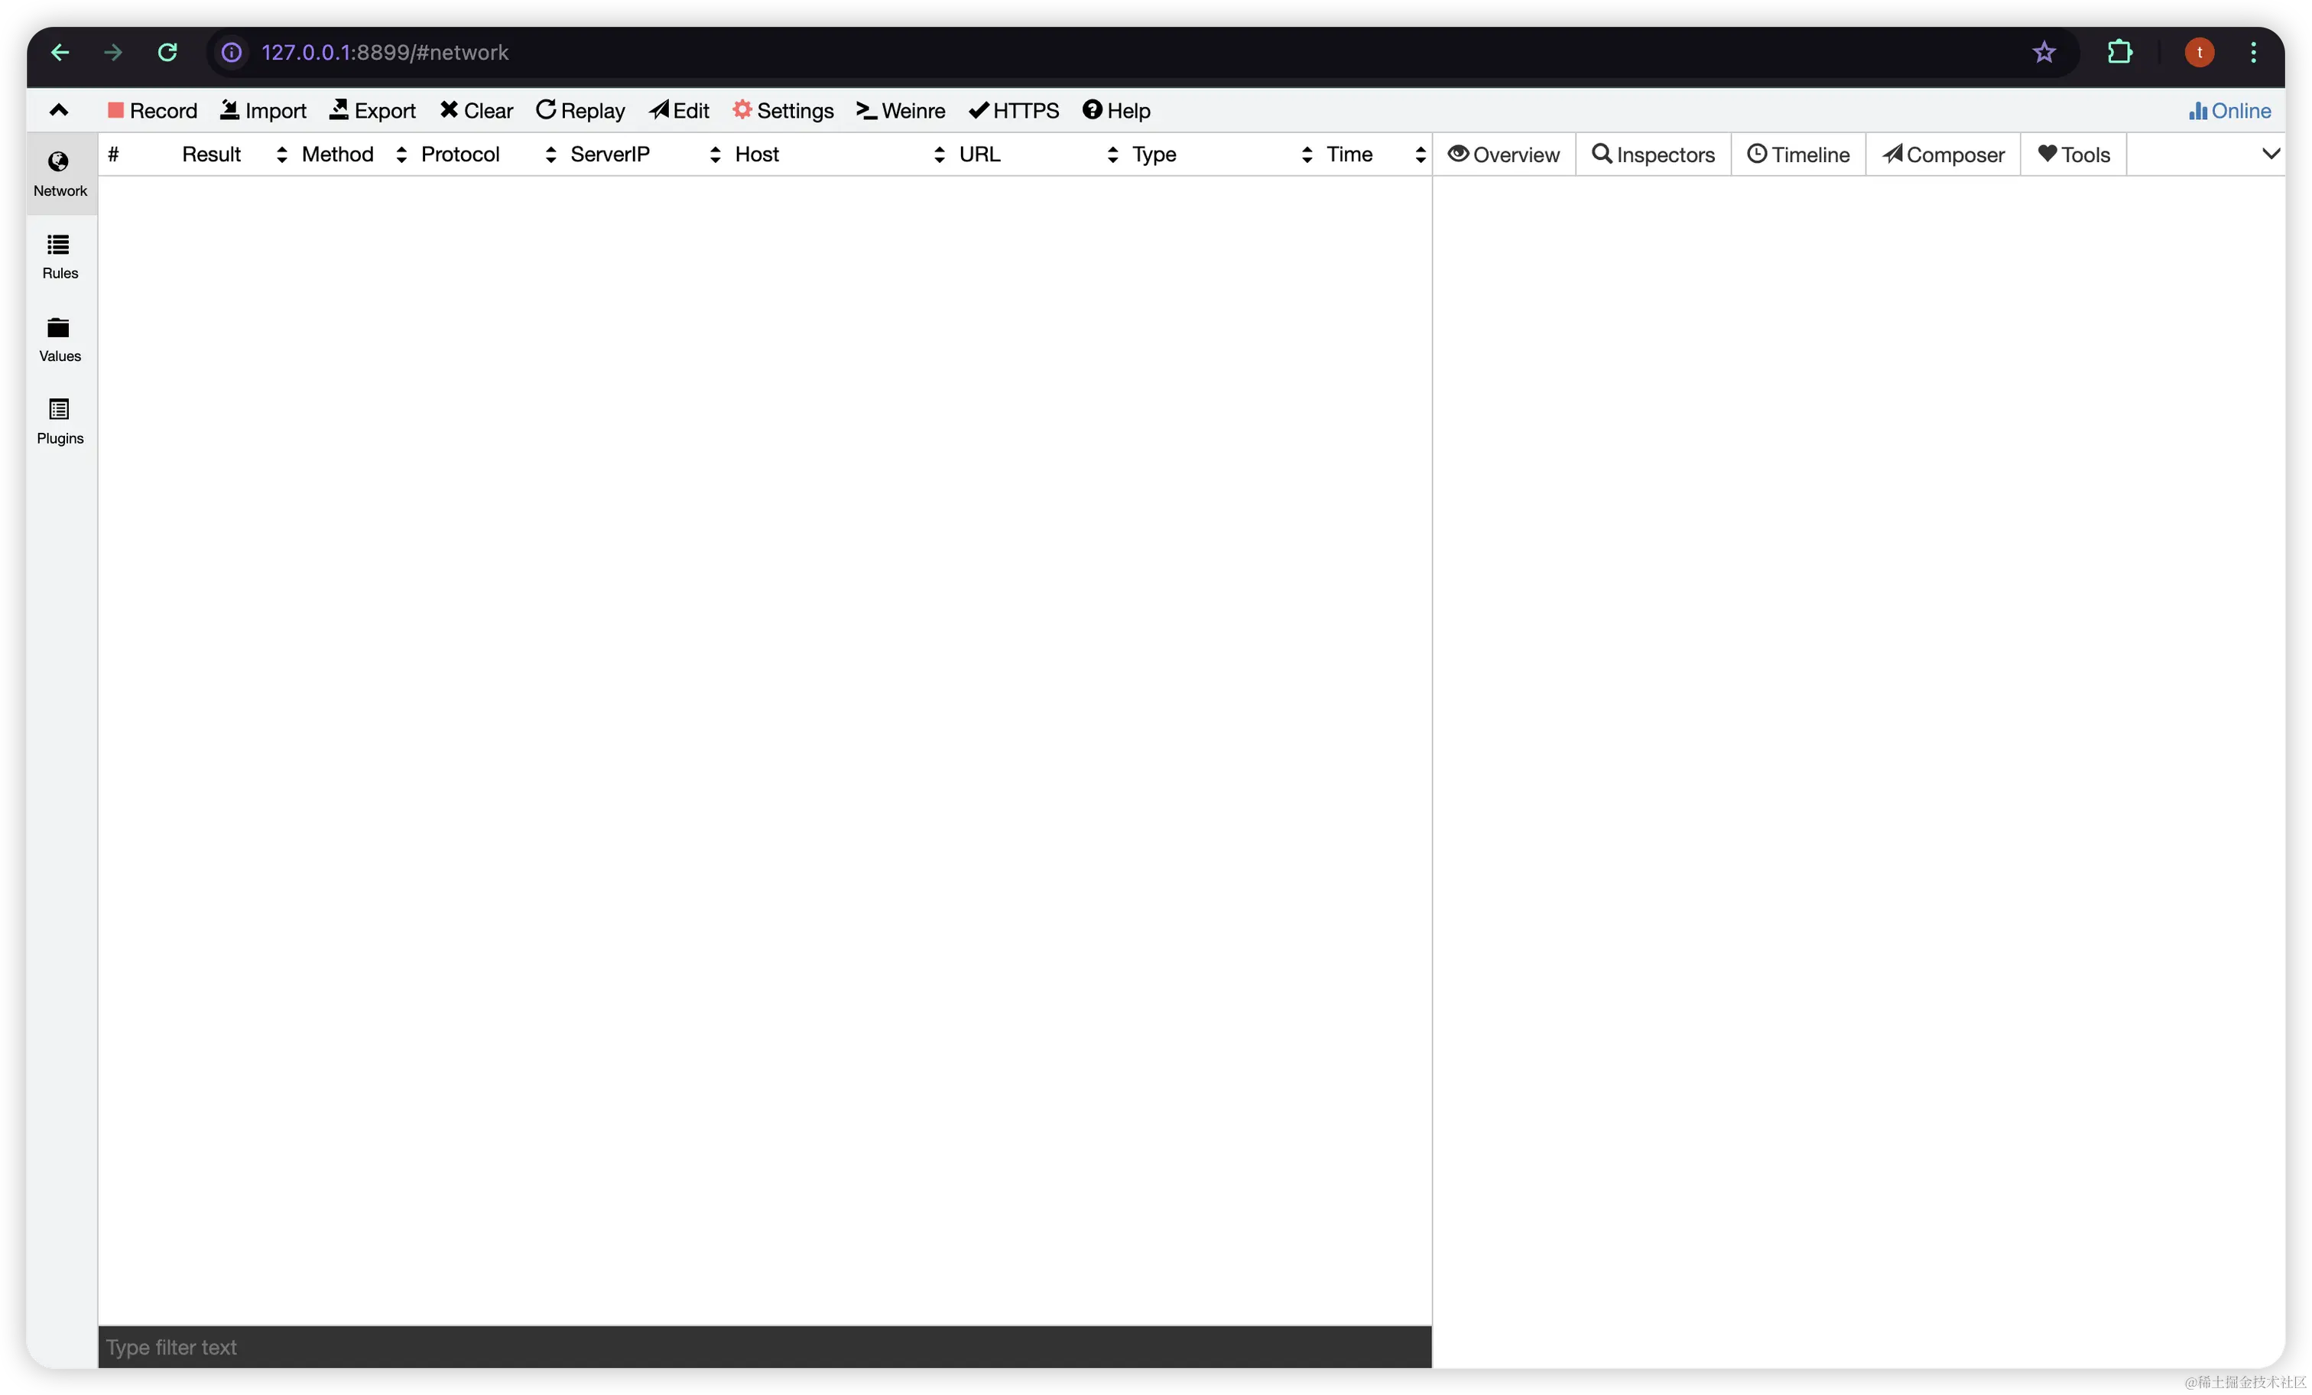Switch to the Composer tab

click(1942, 155)
